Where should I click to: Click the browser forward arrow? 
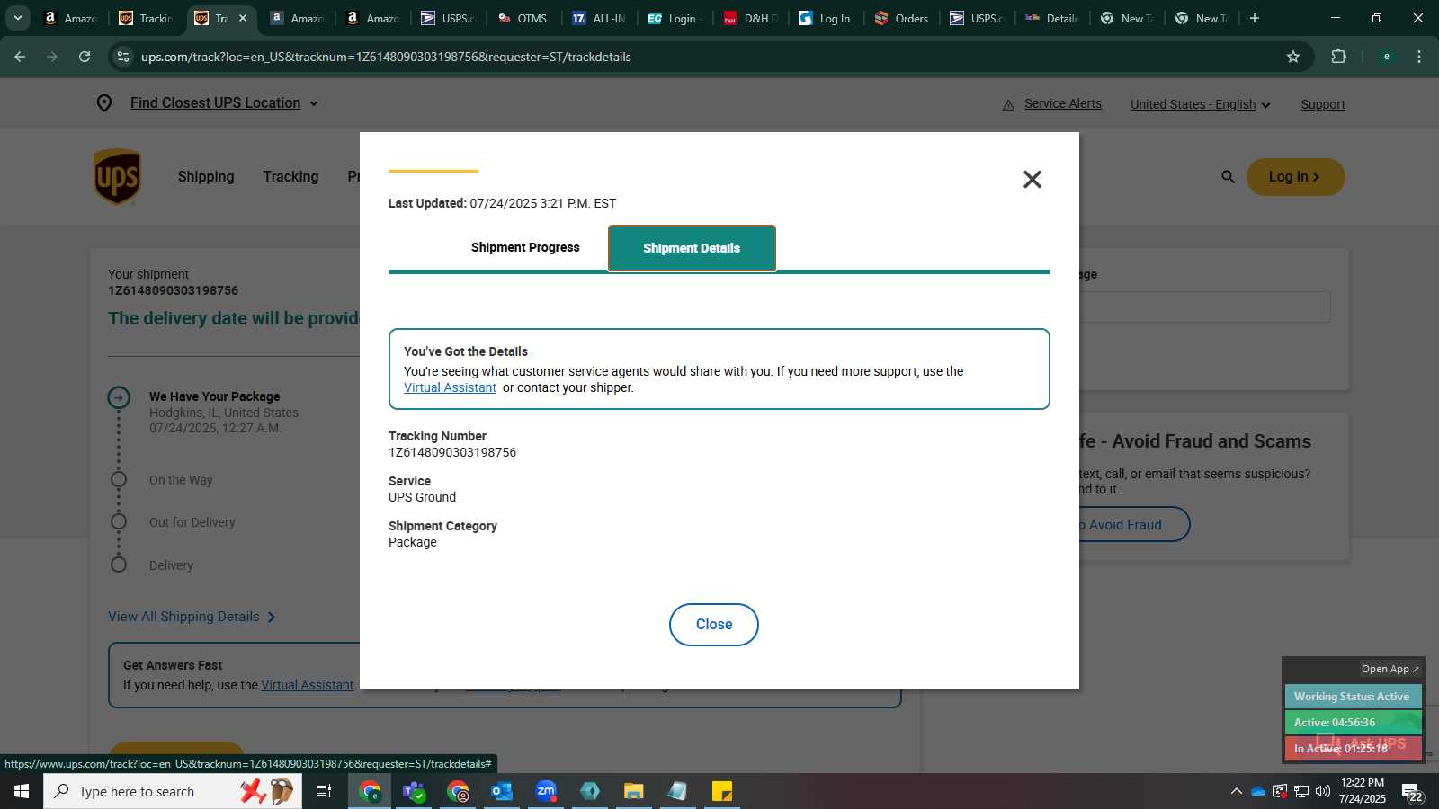click(52, 57)
